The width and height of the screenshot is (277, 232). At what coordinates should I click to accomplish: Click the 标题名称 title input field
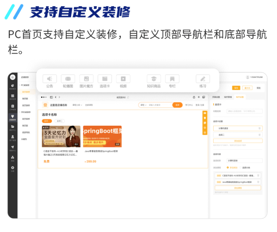[x=244, y=111]
